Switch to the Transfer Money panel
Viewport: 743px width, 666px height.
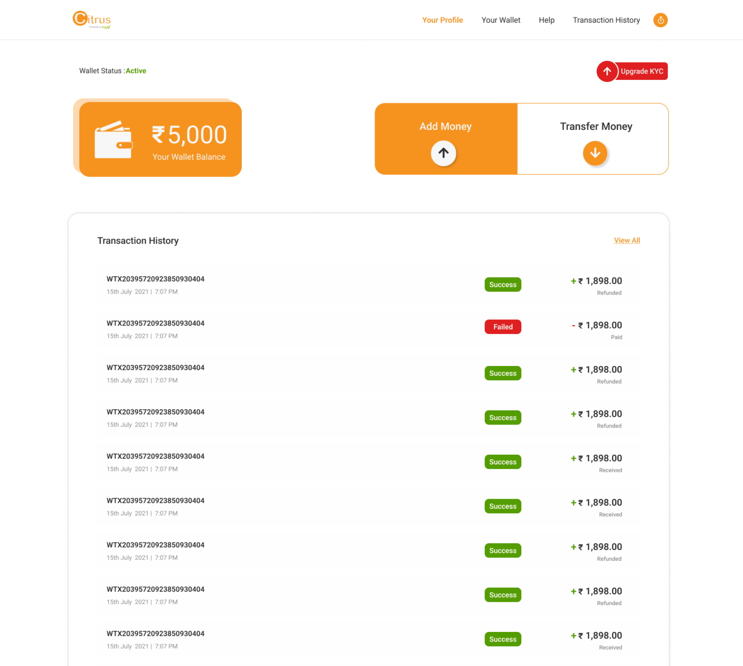596,126
